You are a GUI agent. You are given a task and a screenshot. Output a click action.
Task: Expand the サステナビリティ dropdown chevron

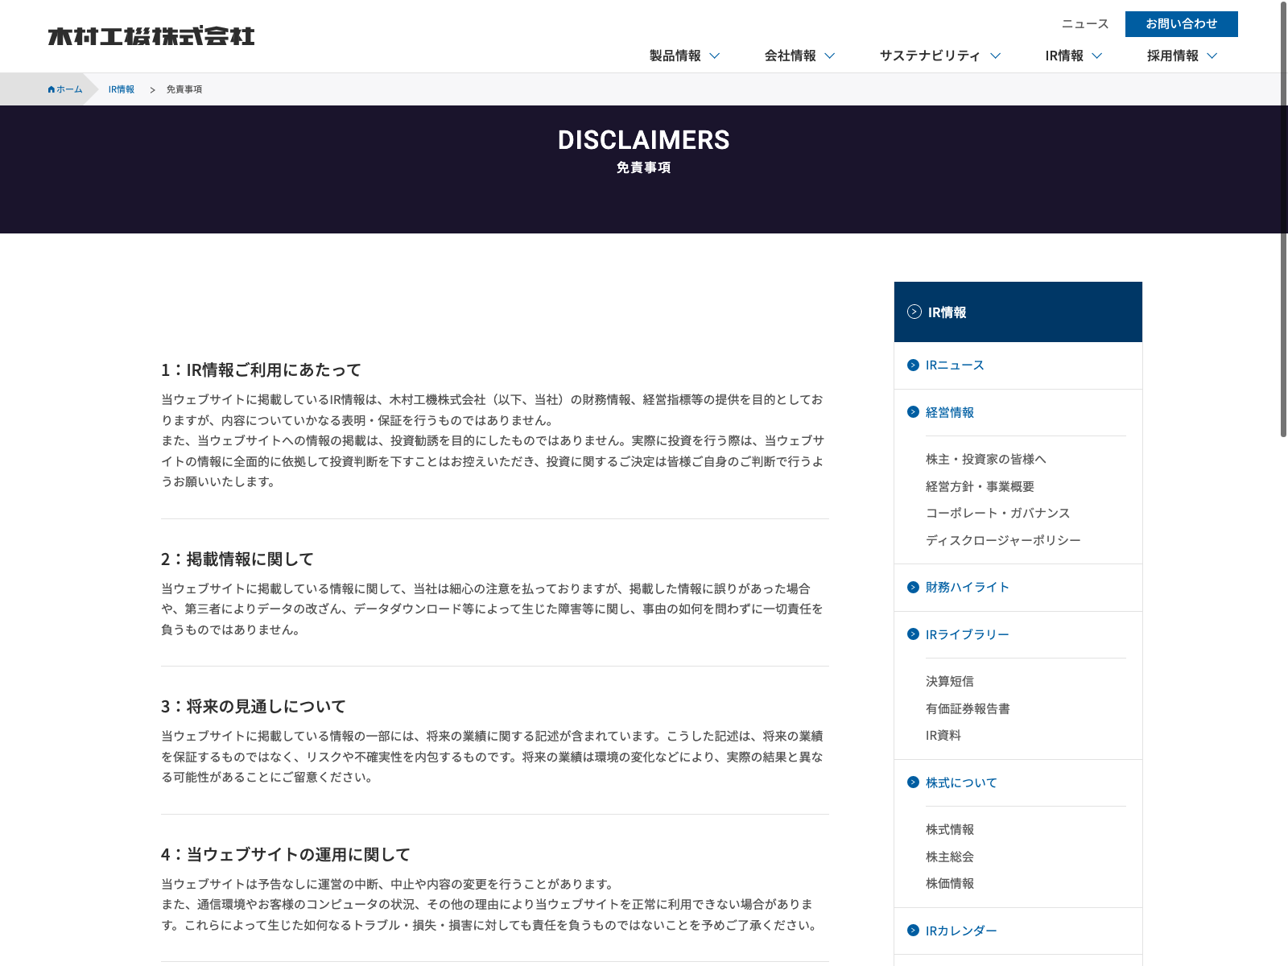995,56
